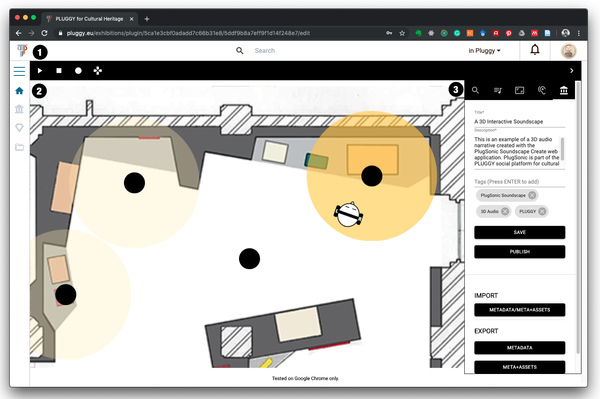The height and width of the screenshot is (399, 600).
Task: Open the Chrome three-dot menu
Action: click(579, 33)
